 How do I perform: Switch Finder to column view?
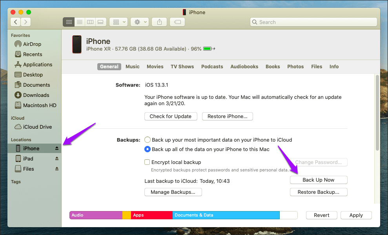[90, 22]
